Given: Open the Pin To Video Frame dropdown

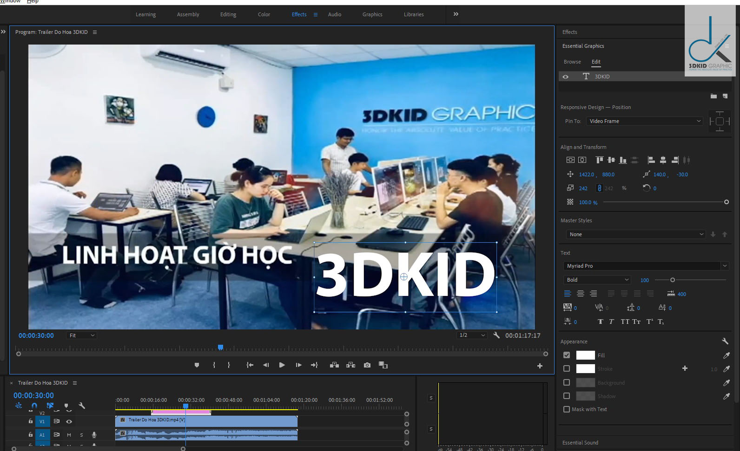Looking at the screenshot, I should 644,121.
